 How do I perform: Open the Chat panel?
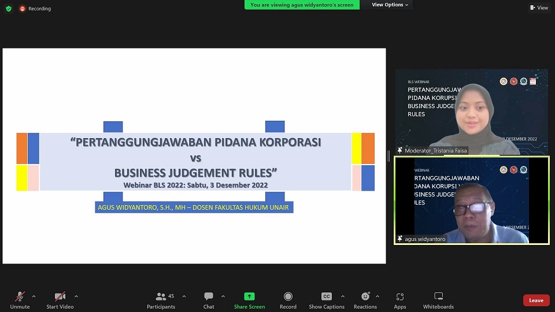coord(209,297)
